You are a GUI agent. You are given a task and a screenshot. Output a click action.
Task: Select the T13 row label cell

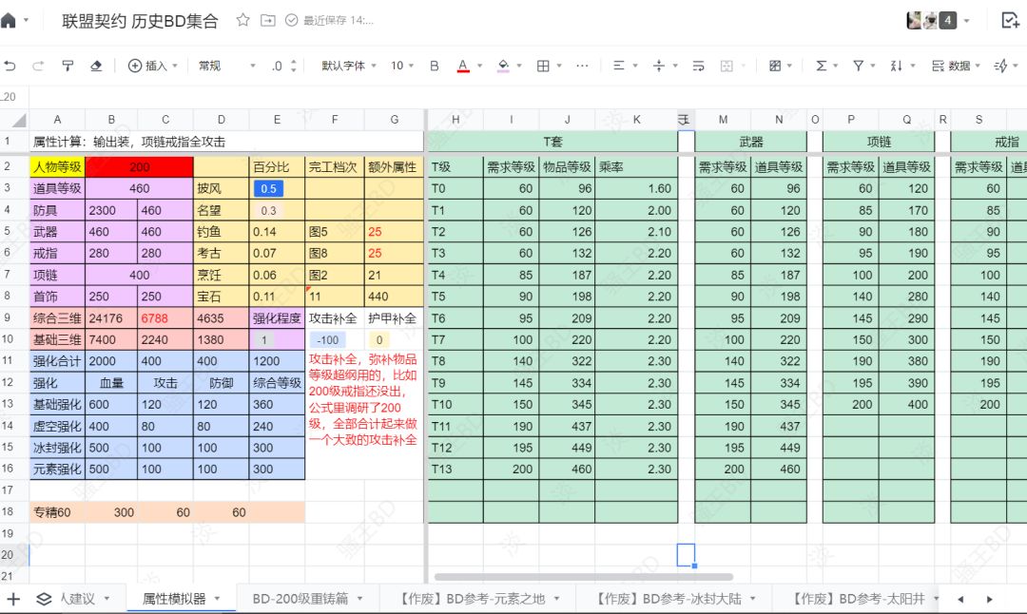(455, 469)
